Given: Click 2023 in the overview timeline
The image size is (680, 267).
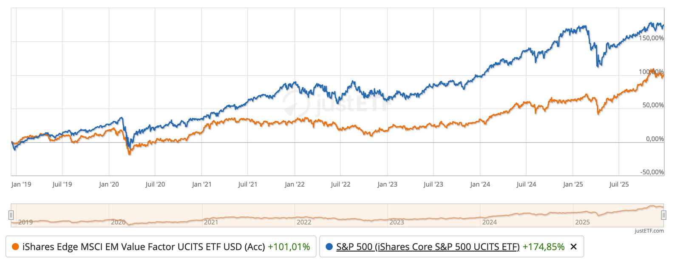Looking at the screenshot, I should tap(397, 222).
